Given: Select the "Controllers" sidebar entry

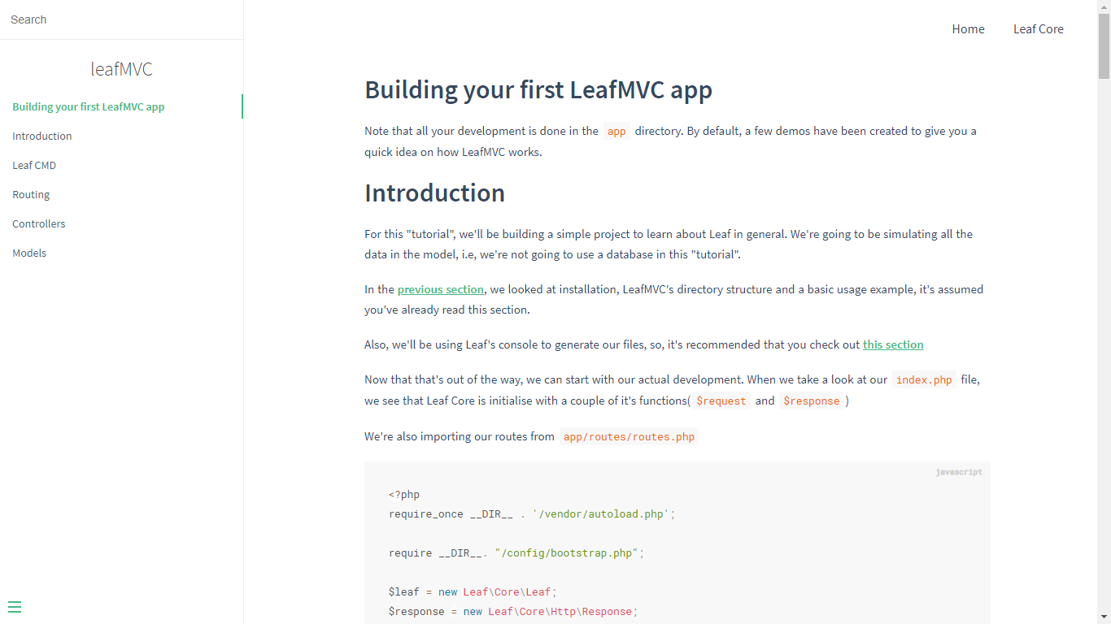Looking at the screenshot, I should coord(38,223).
